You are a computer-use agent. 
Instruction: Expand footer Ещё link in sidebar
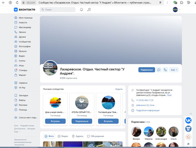[x=17, y=132]
